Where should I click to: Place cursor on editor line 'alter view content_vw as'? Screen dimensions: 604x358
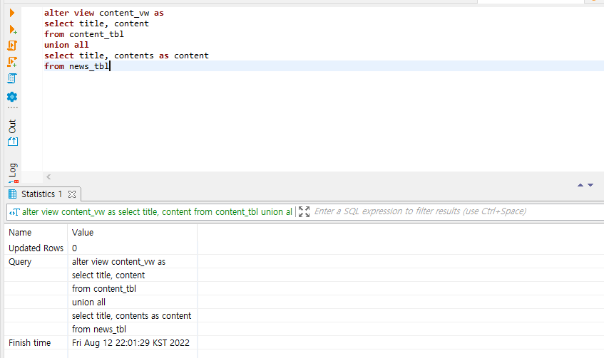point(104,13)
